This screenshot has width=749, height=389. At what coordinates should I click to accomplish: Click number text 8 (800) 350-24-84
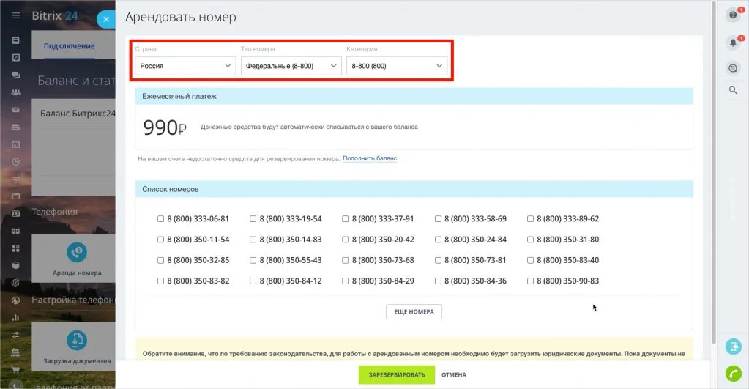coord(475,240)
